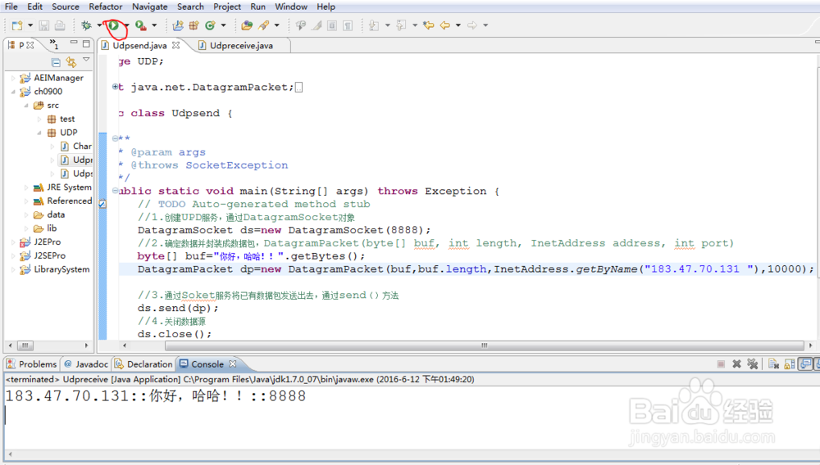
Task: Click the editor horizontal scrollbar thumb
Action: [485, 345]
